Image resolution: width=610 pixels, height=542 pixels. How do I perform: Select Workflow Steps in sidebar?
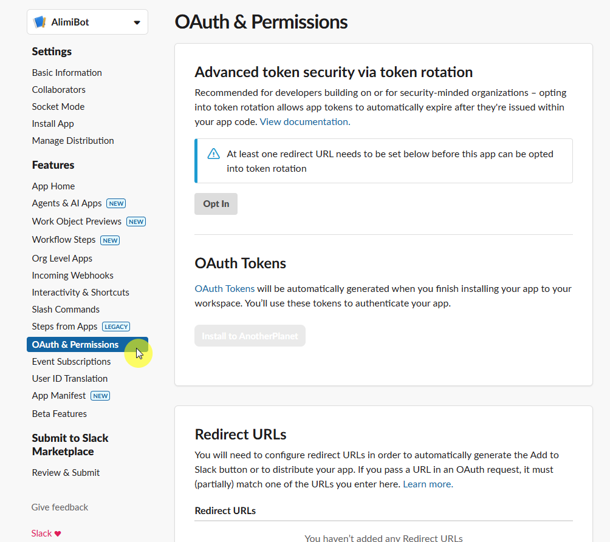[64, 240]
